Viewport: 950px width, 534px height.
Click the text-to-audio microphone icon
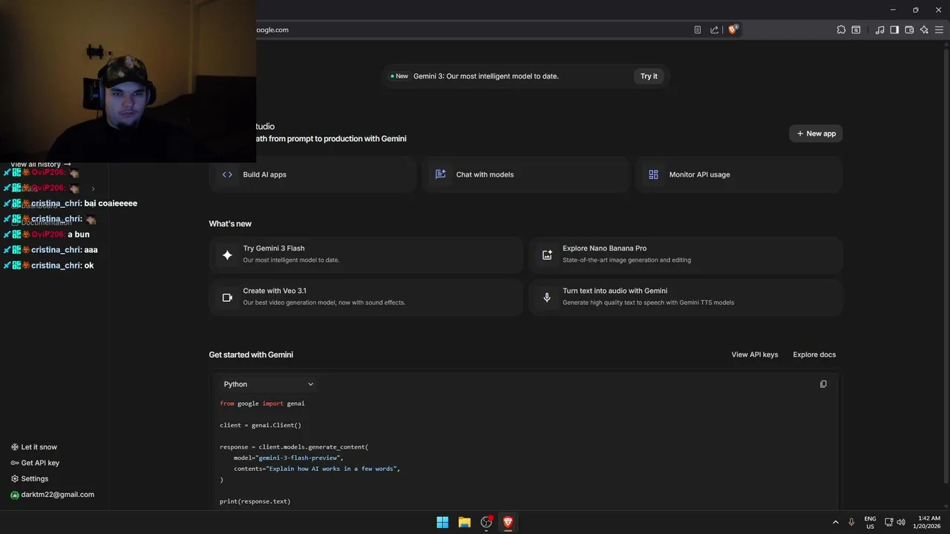(547, 297)
